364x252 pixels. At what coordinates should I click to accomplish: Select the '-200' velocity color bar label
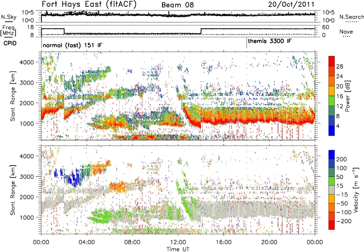point(344,221)
